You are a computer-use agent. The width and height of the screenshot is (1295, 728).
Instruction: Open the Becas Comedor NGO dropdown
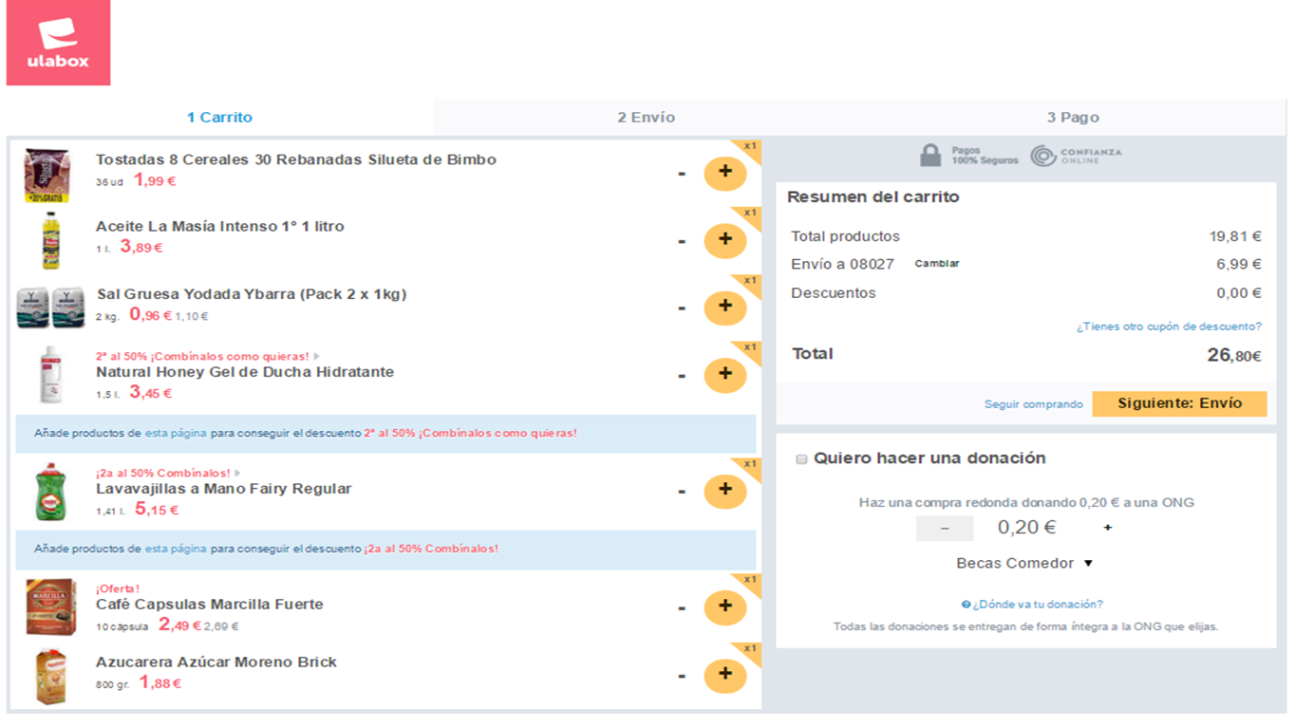point(1024,563)
